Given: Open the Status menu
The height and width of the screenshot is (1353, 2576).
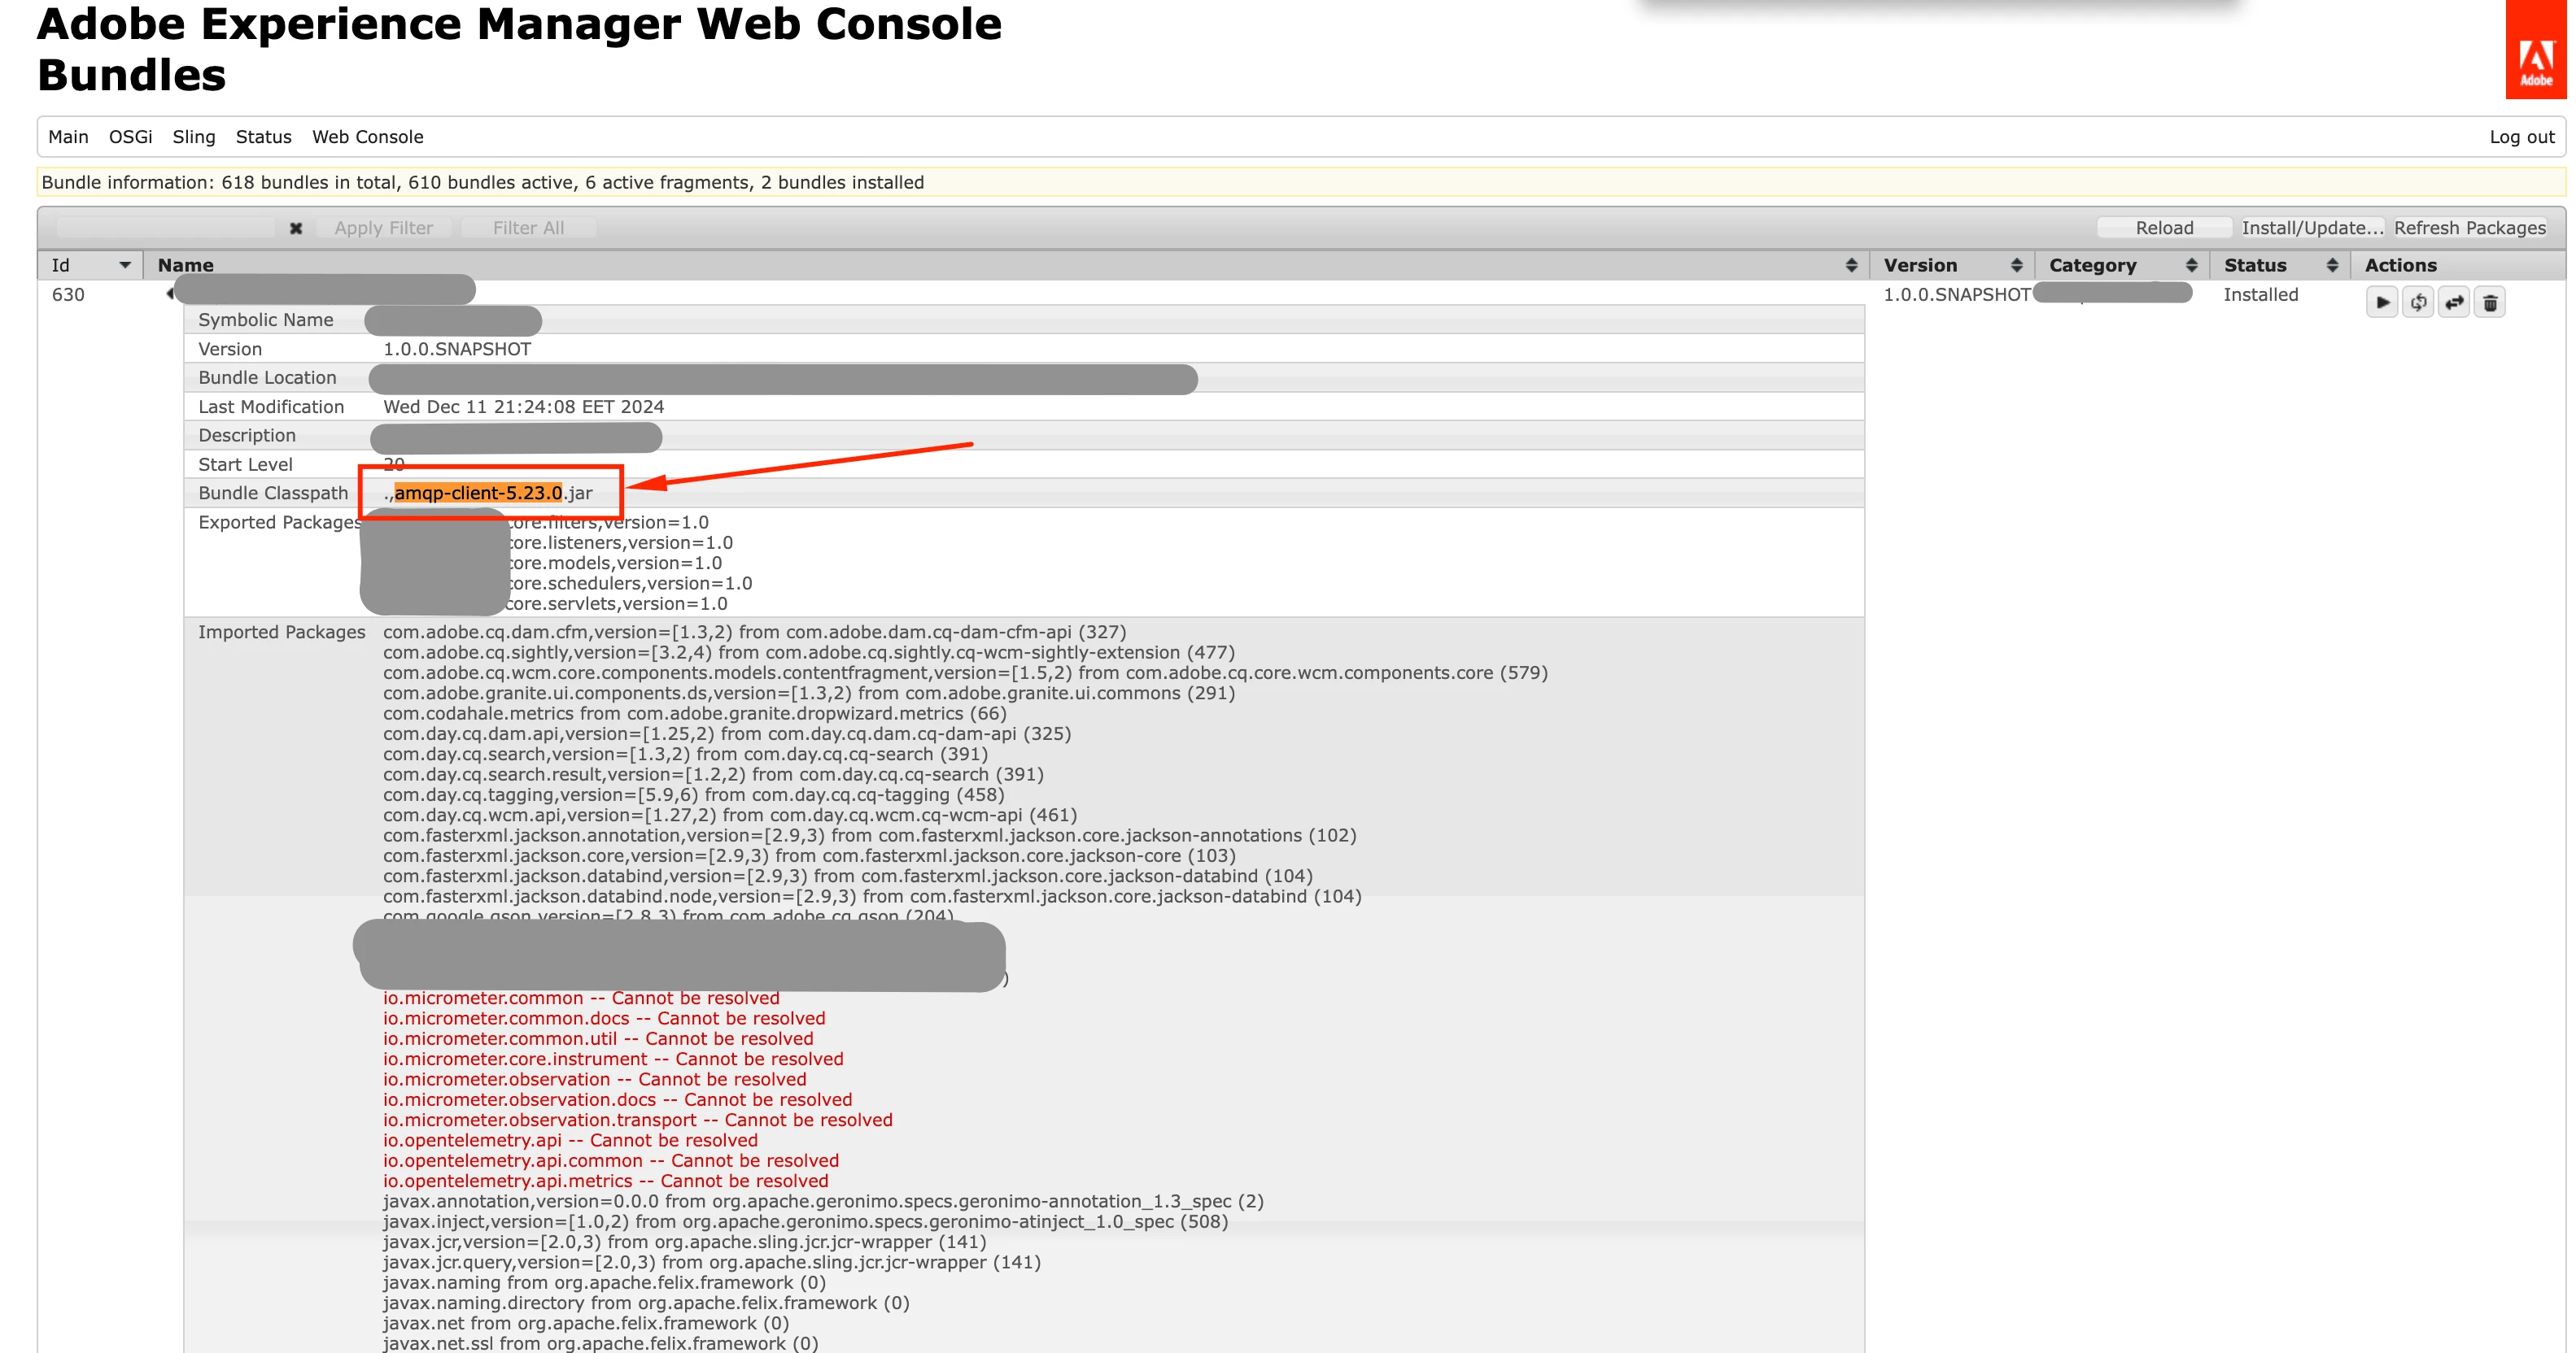Looking at the screenshot, I should [x=263, y=137].
